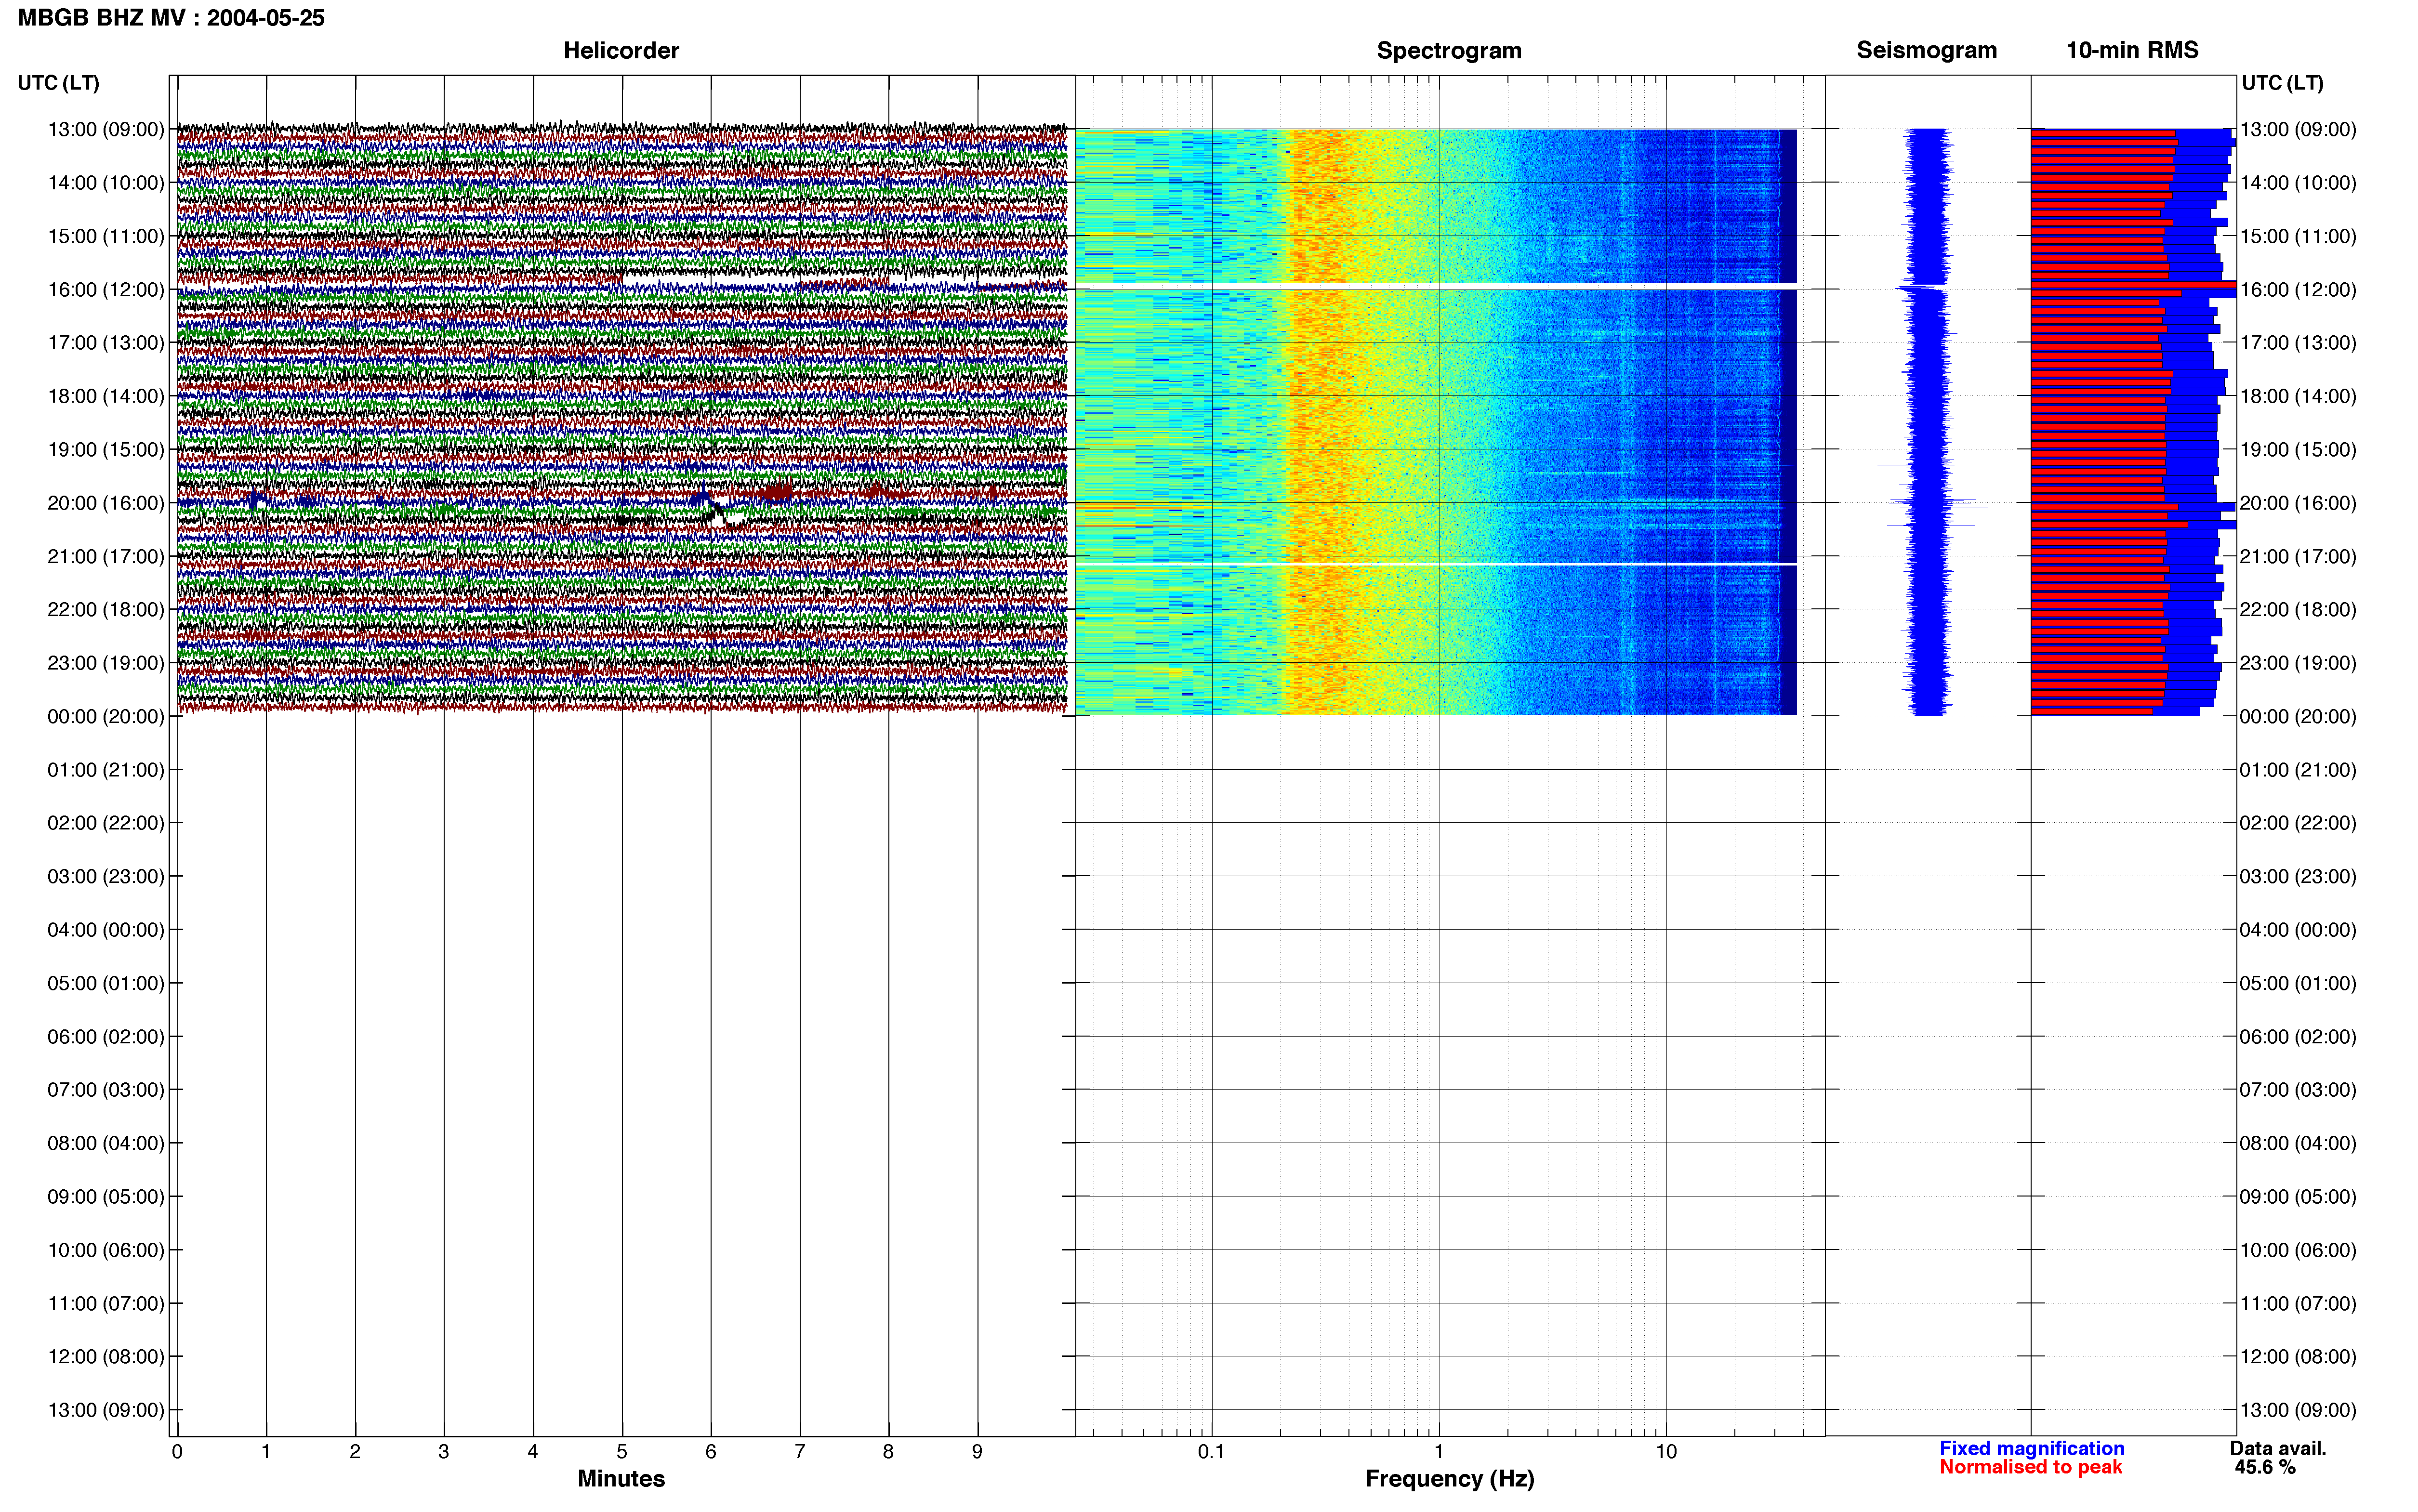Select the 'Seismogram' panel heading
Viewport: 2418px width, 1512px height.
[1926, 50]
